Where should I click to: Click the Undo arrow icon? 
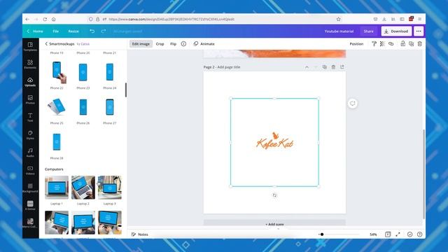[92, 31]
